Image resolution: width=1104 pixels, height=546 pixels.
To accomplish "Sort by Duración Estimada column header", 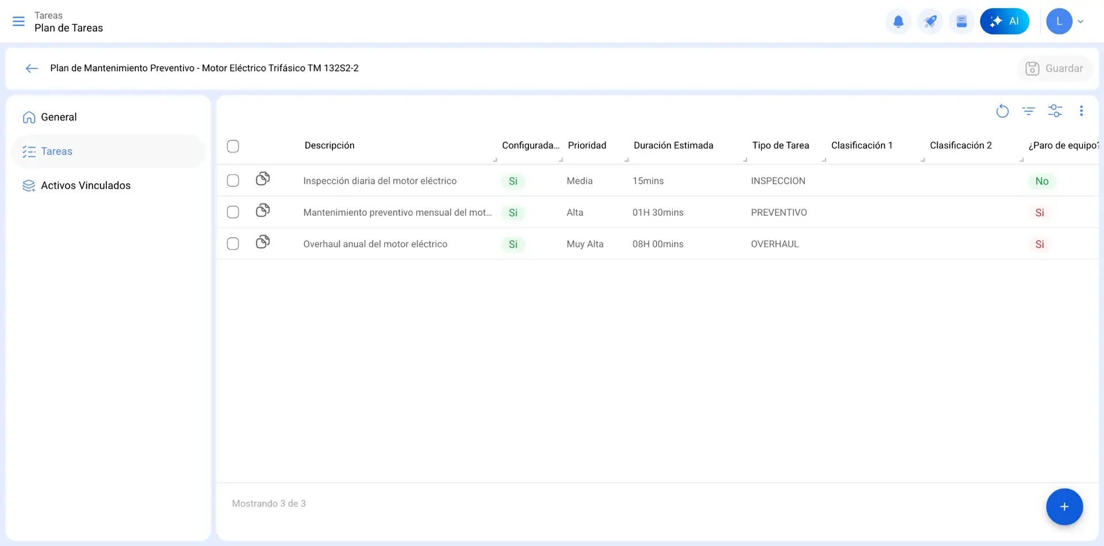I will coord(673,145).
